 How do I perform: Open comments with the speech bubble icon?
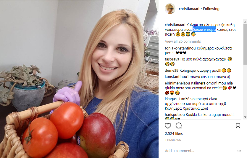click(179, 126)
